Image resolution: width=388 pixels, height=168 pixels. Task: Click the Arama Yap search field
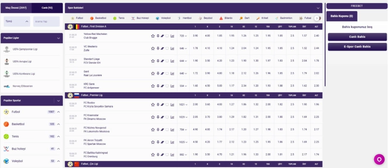click(x=47, y=21)
